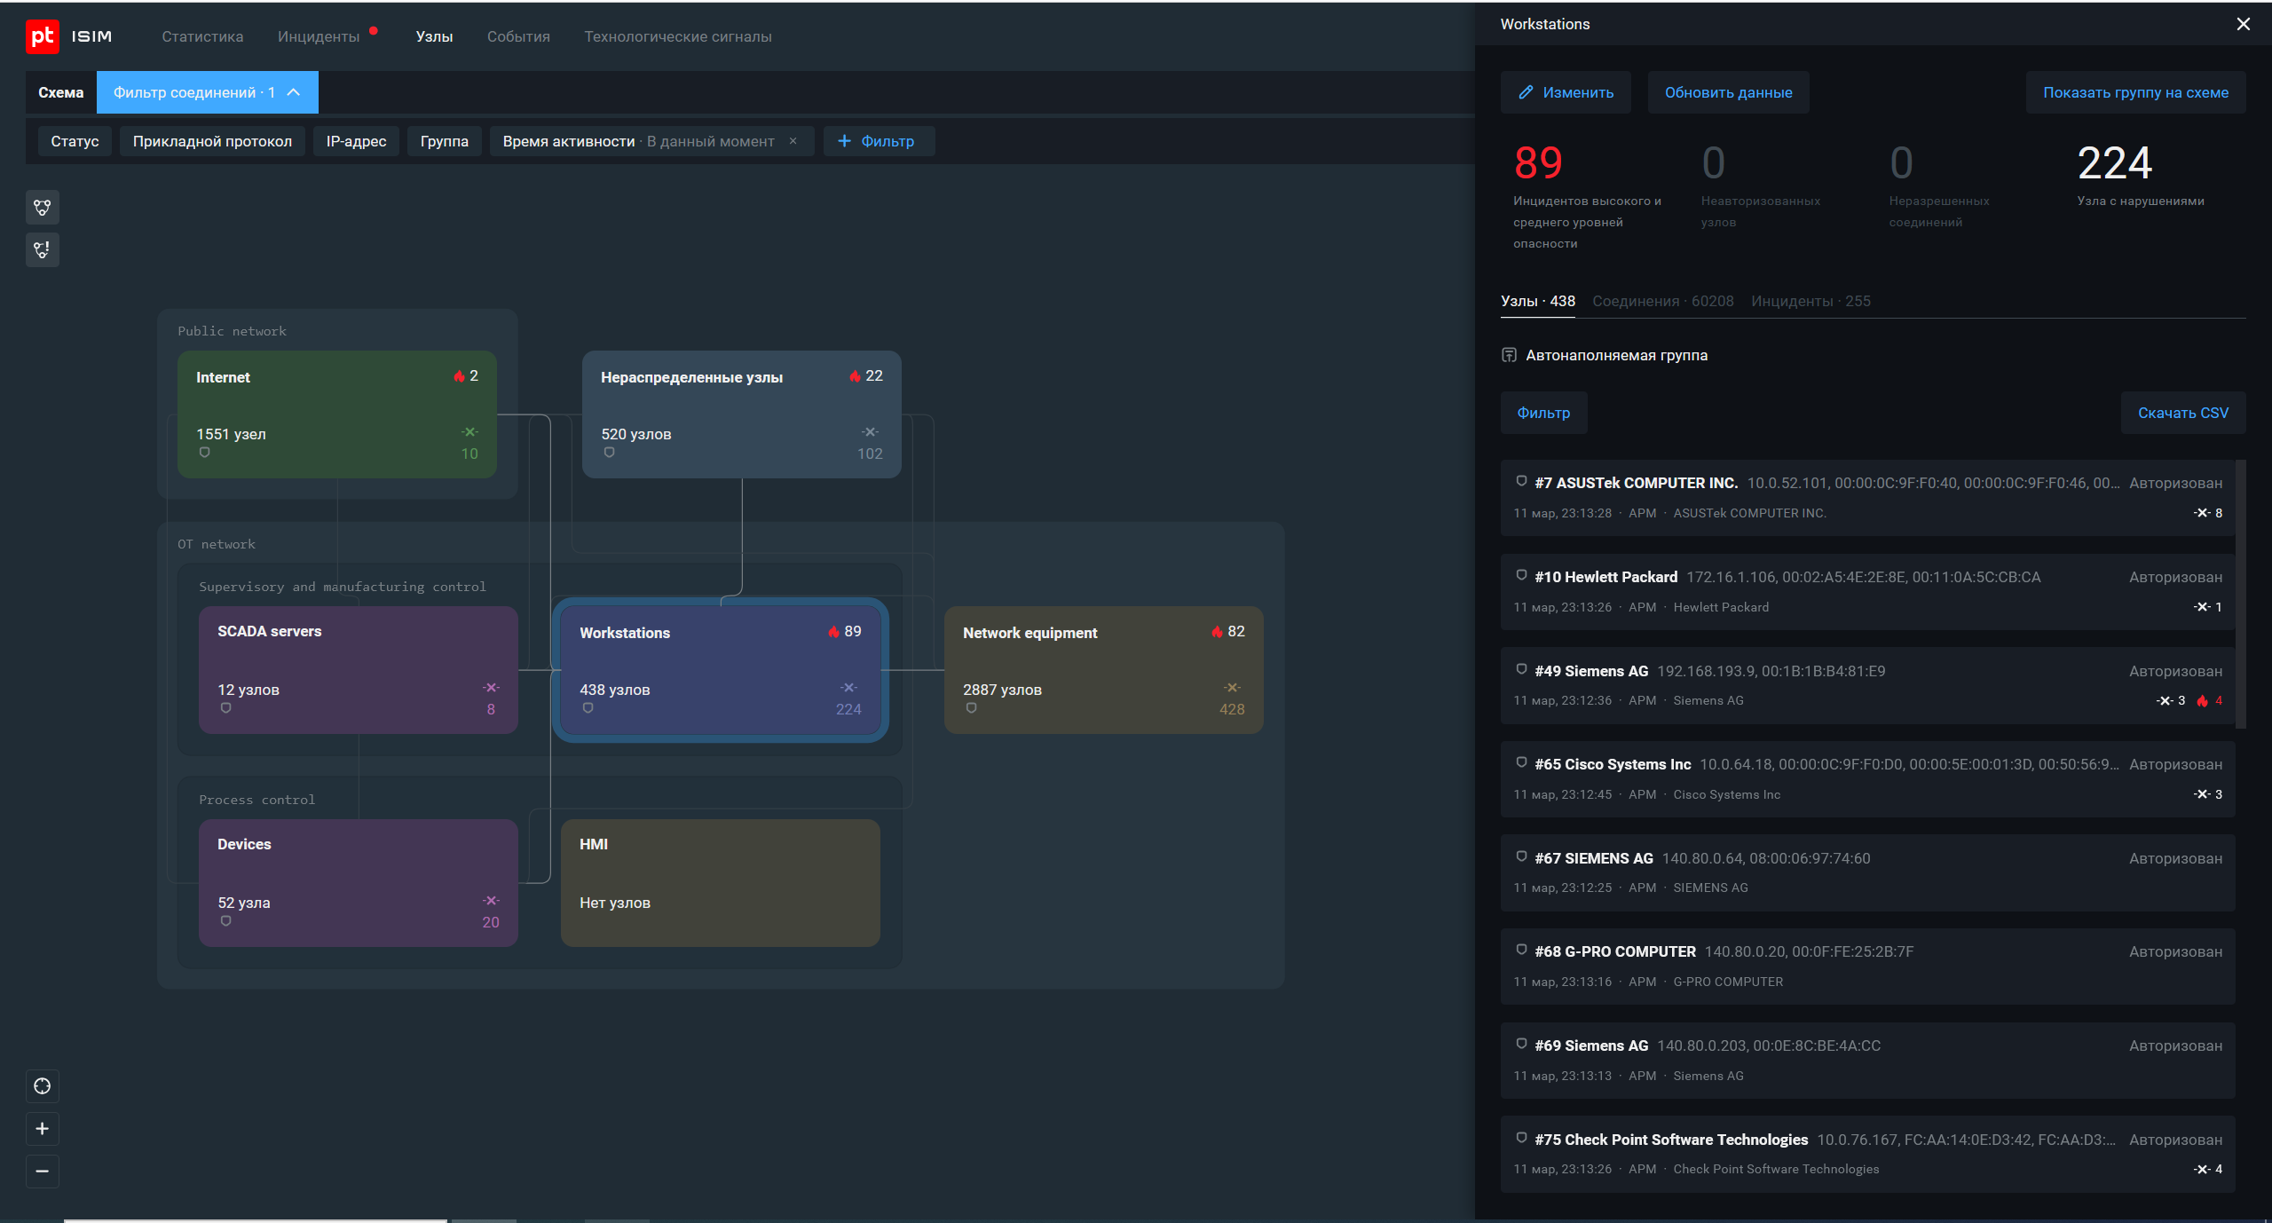Click the center map crosshair icon

(42, 1086)
